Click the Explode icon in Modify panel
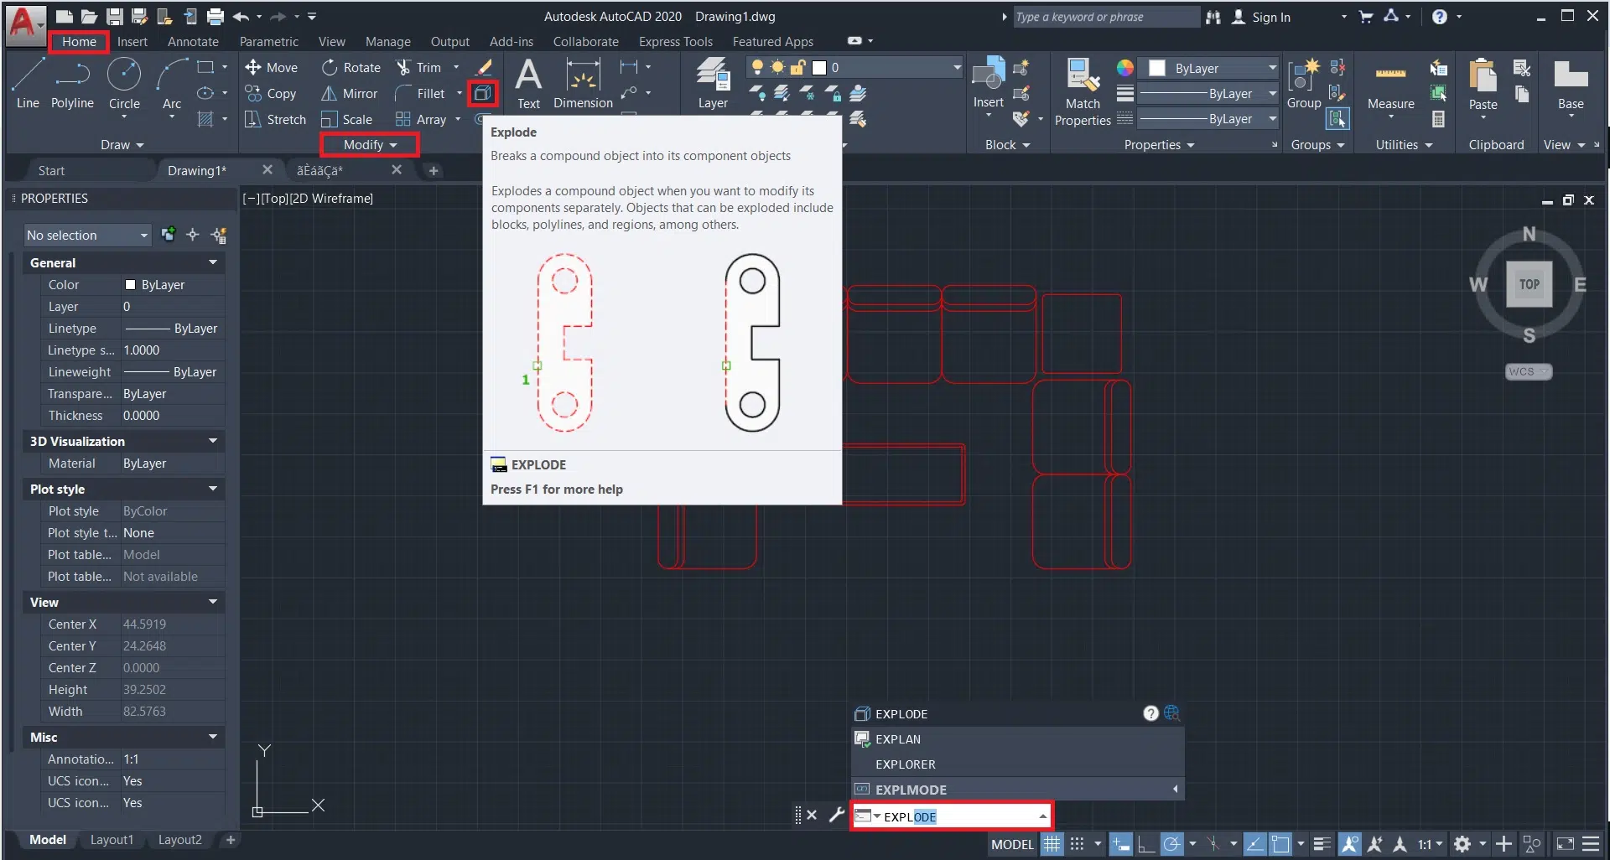The width and height of the screenshot is (1610, 860). tap(483, 93)
